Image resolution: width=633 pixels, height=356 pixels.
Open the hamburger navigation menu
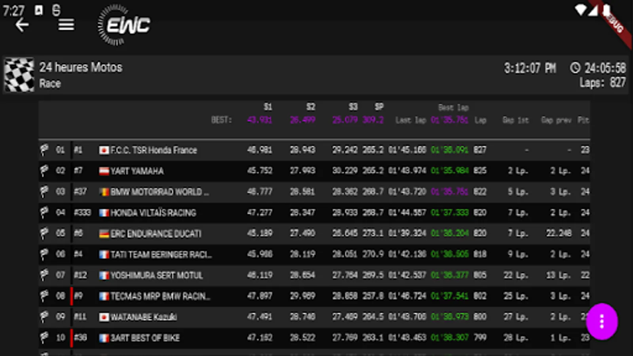coord(66,25)
